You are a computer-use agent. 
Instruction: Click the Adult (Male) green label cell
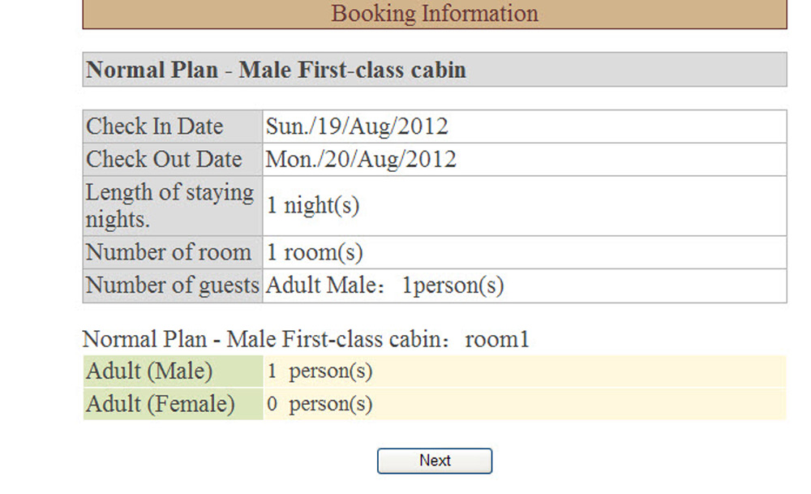tap(173, 371)
